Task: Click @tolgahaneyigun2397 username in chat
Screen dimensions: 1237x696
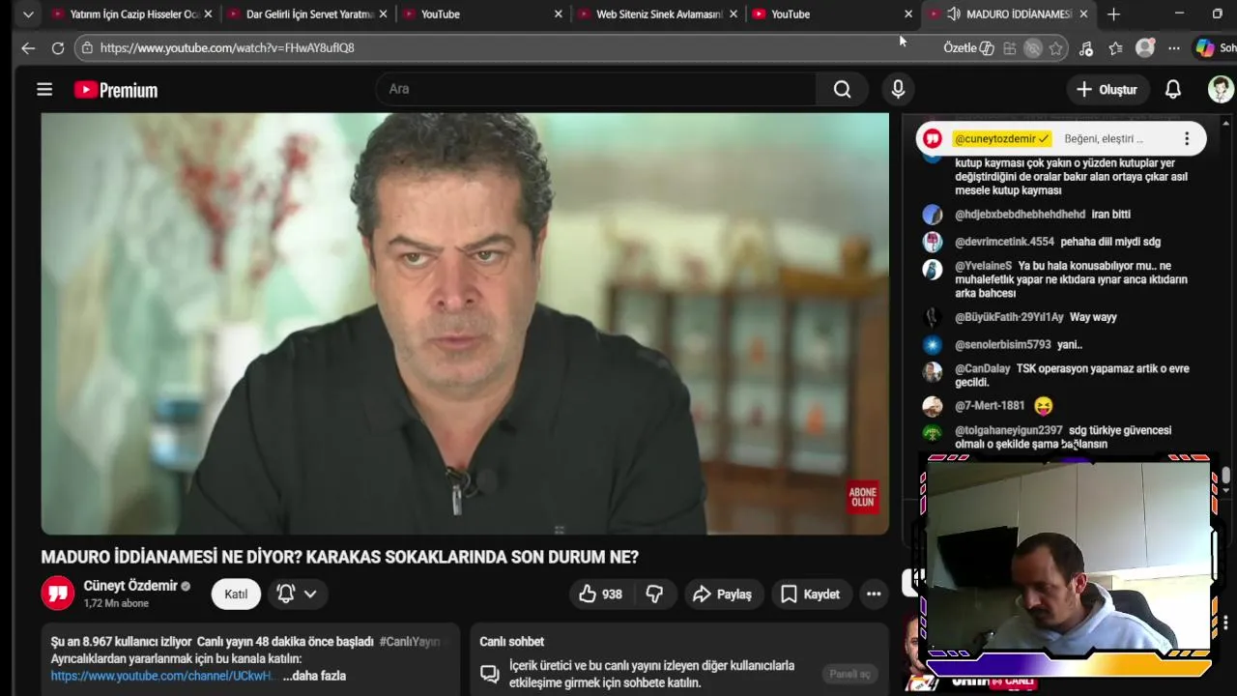Action: pos(1009,430)
